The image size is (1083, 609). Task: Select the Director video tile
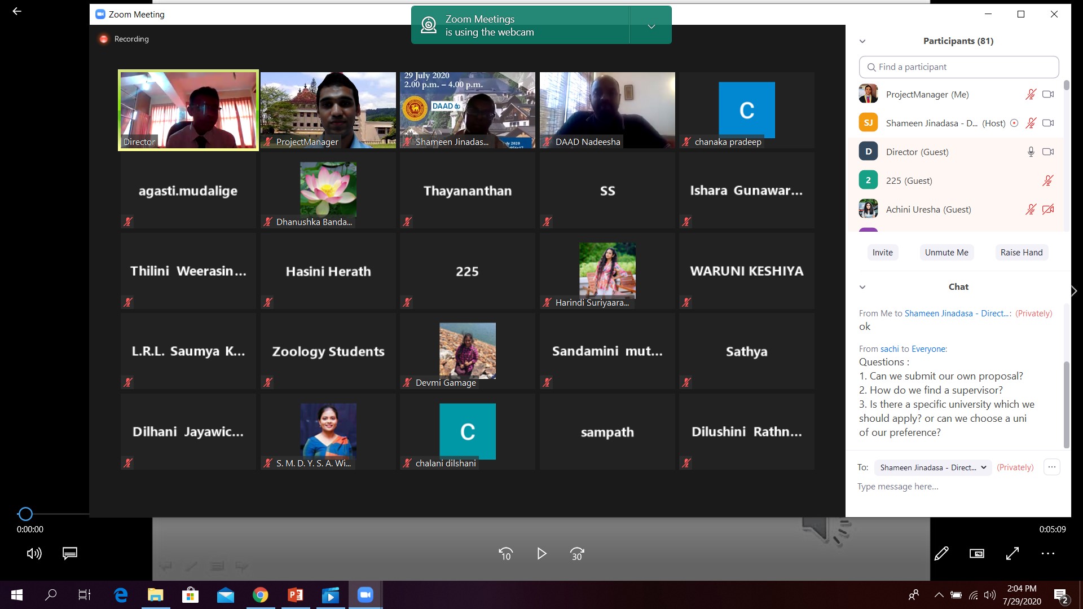click(x=188, y=110)
